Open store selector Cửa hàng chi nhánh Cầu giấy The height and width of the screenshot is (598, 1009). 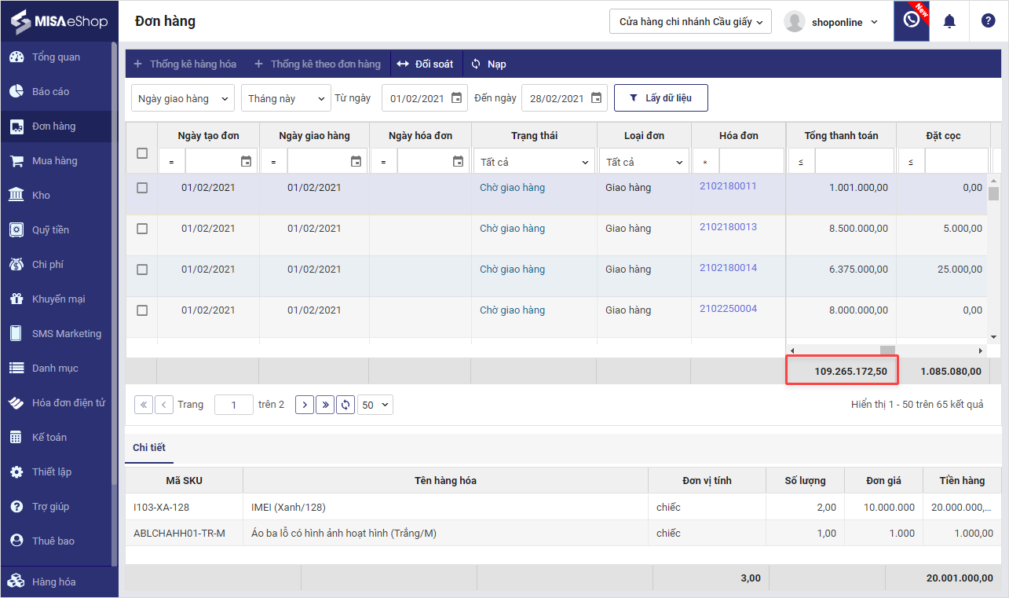(x=690, y=22)
